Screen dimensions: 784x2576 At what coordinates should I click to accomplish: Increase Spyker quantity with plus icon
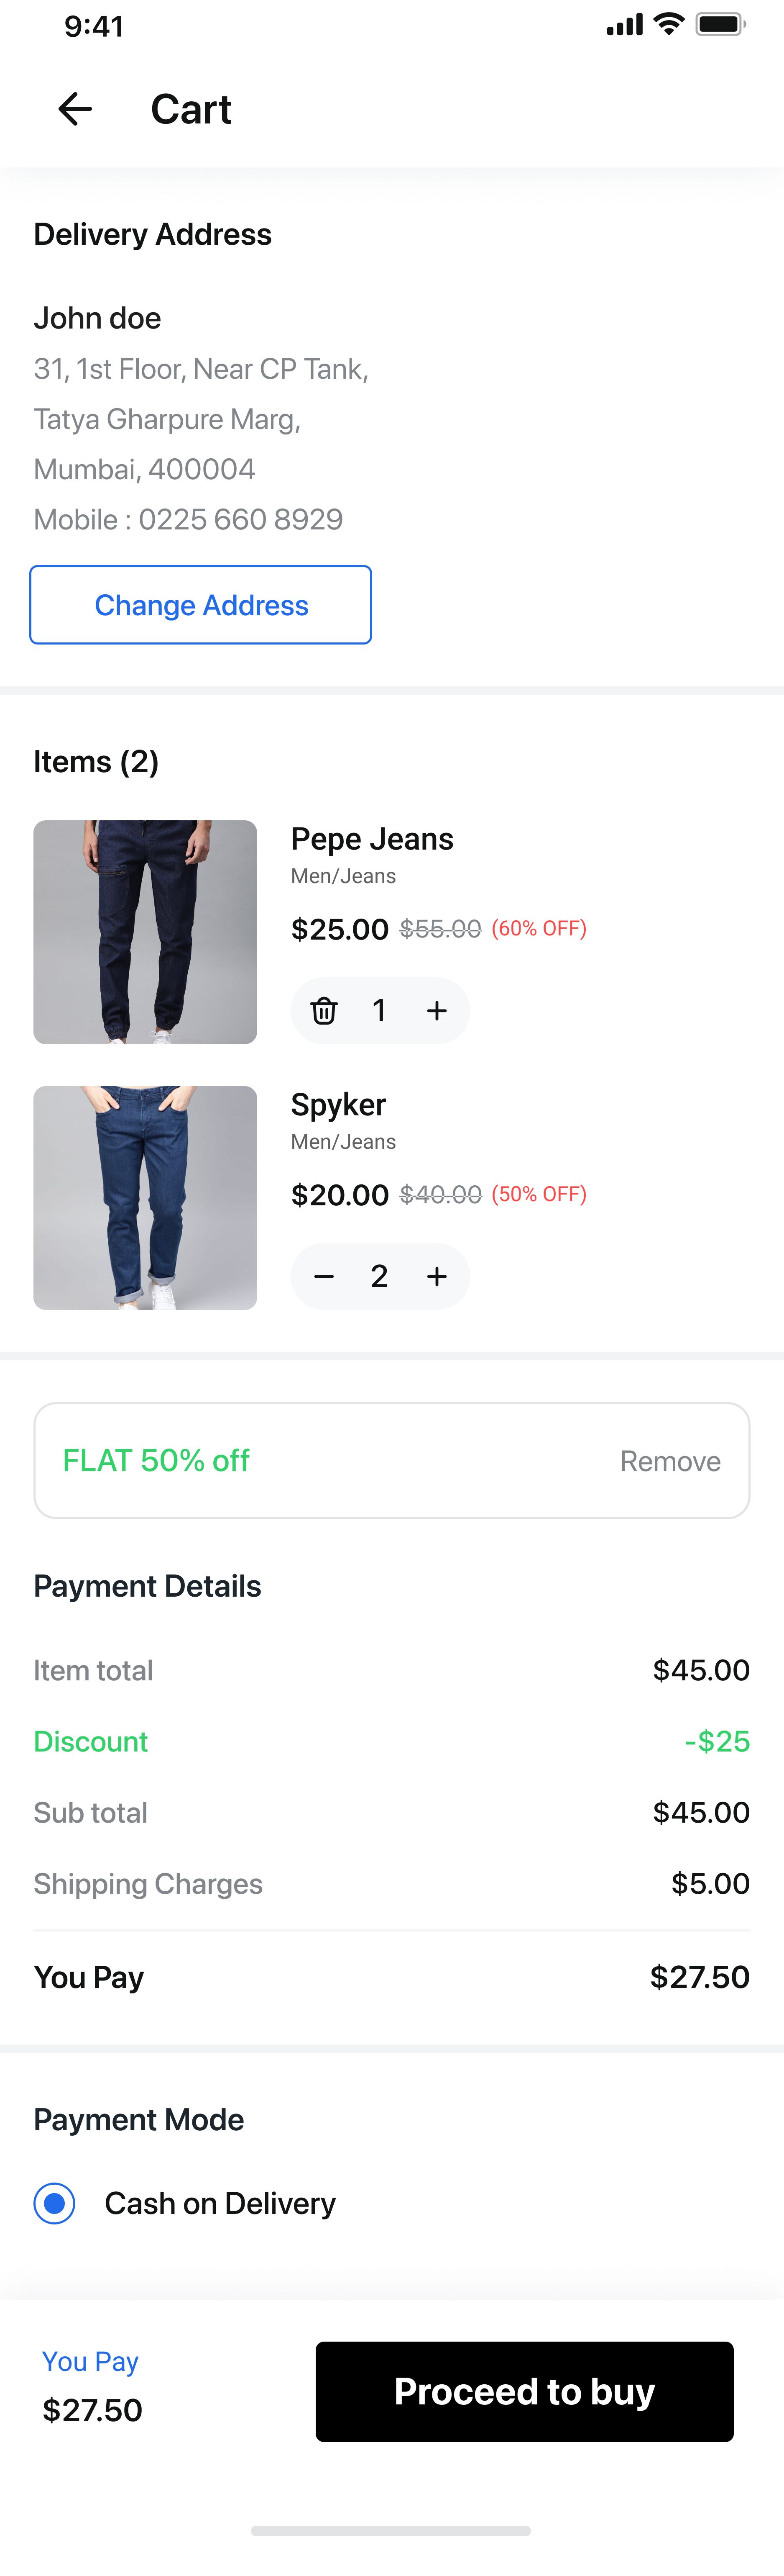tap(437, 1276)
